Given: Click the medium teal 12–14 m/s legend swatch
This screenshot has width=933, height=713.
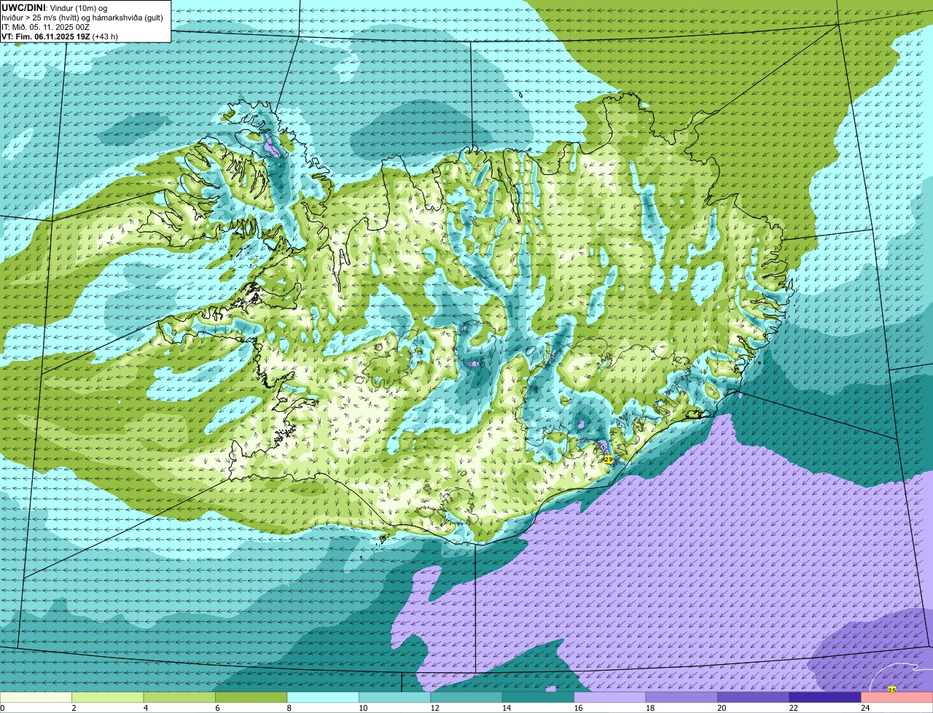Looking at the screenshot, I should [466, 697].
